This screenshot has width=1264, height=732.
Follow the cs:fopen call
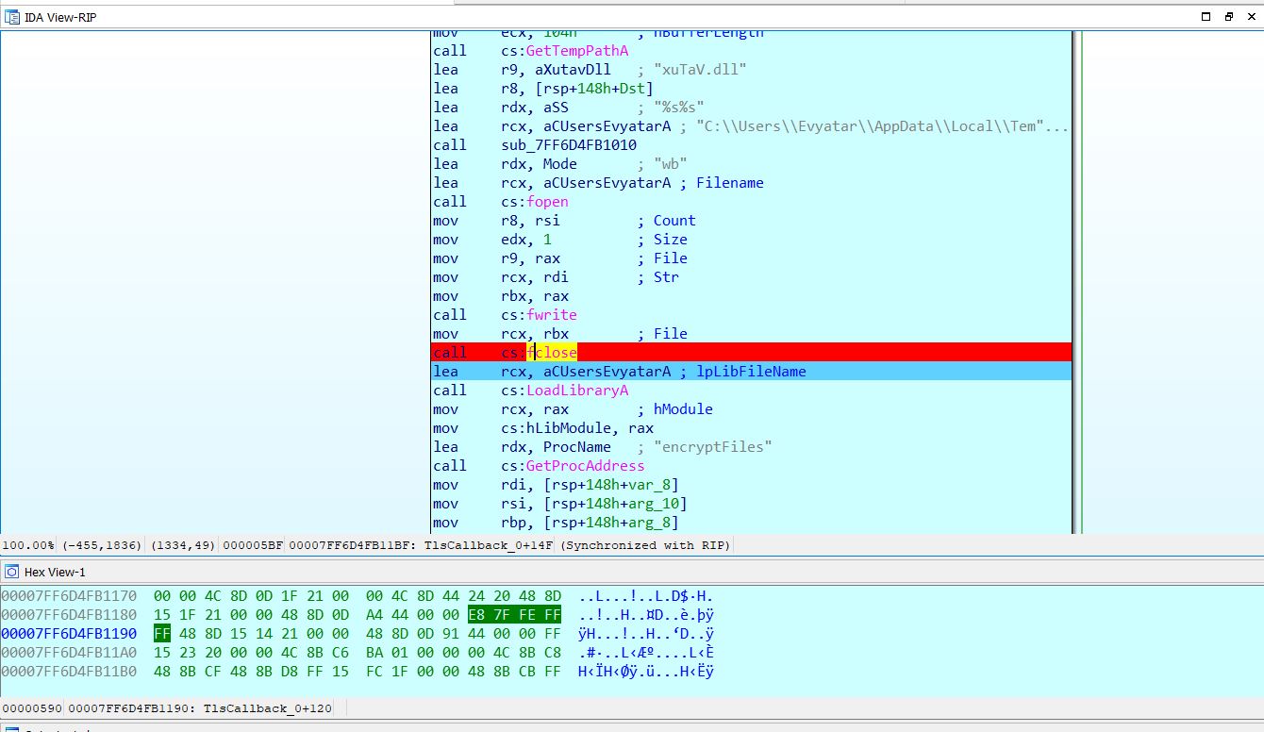[x=535, y=202]
